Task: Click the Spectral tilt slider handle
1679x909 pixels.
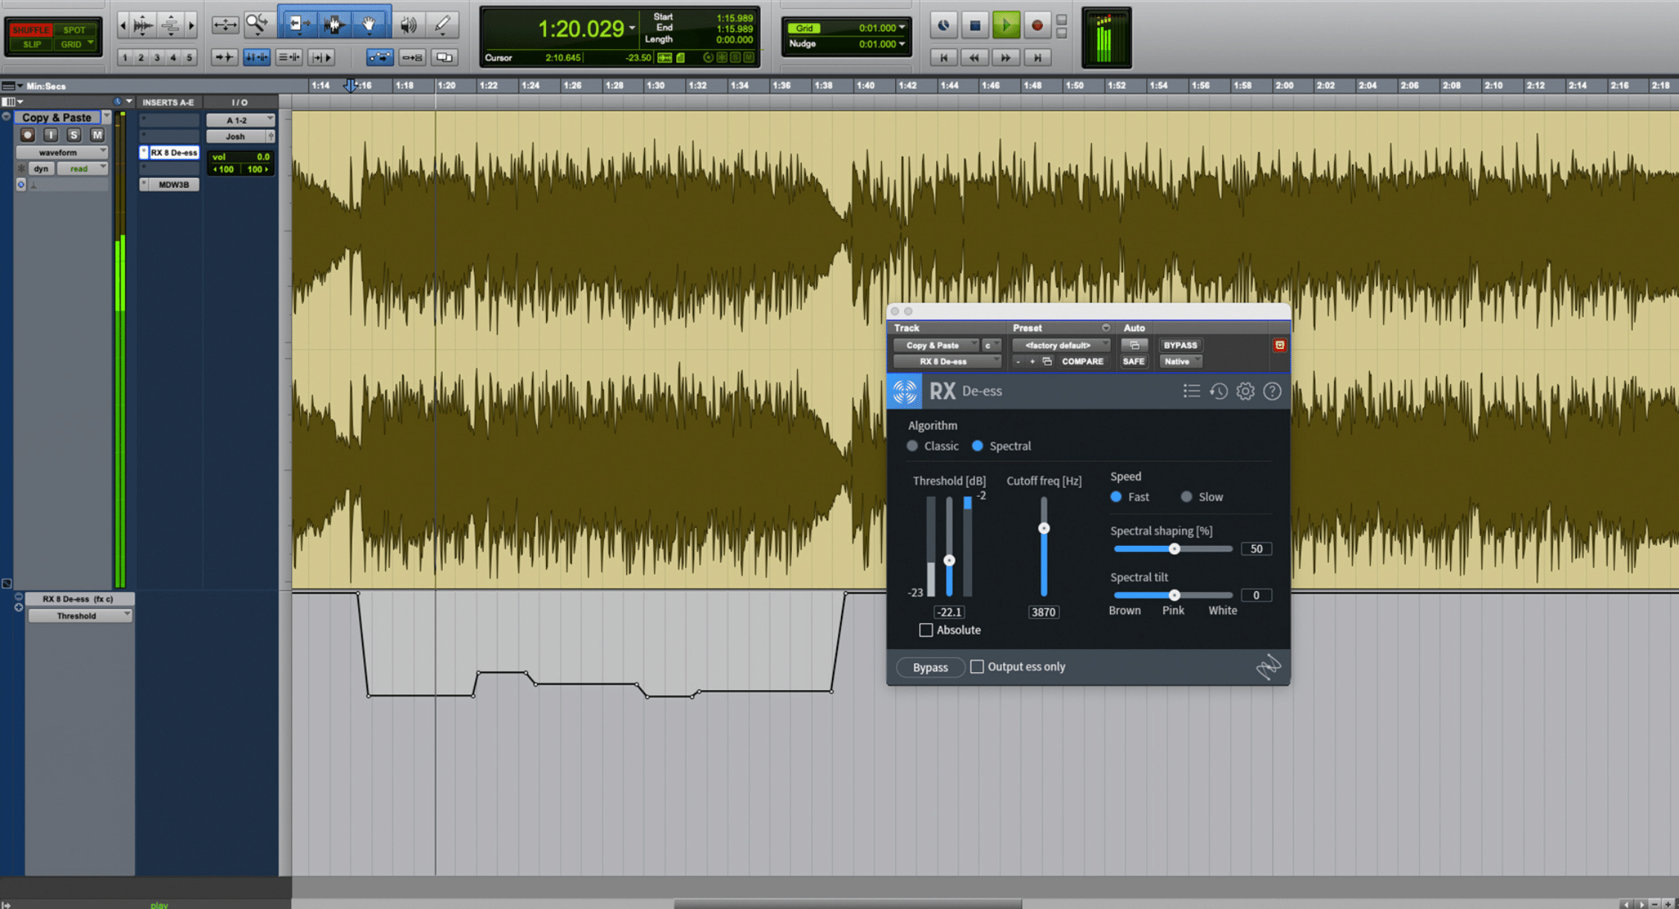Action: 1175,595
